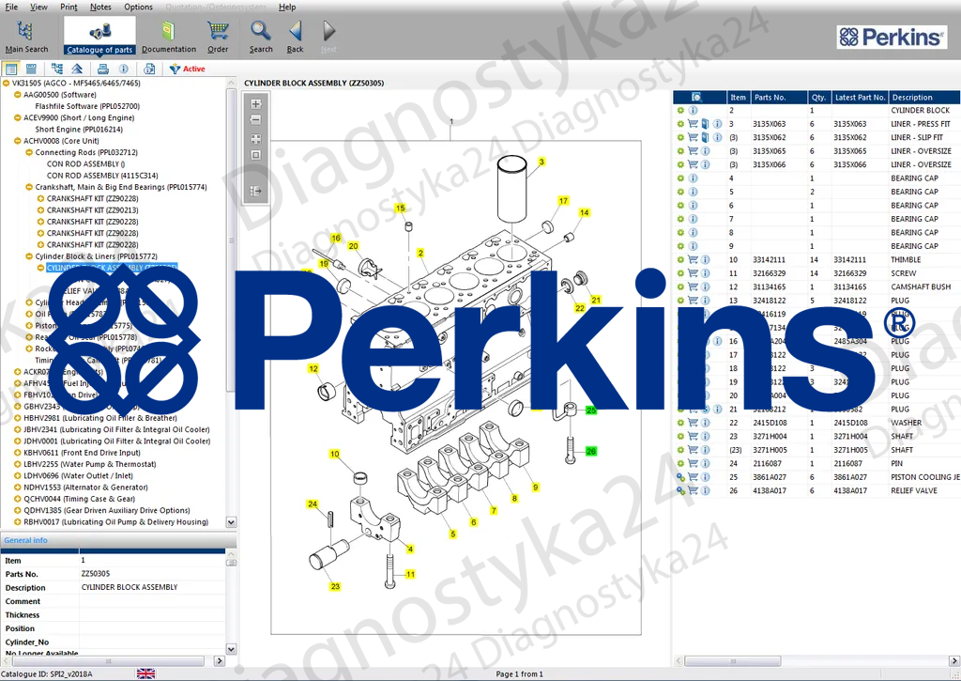Click the UK flag language icon

(145, 673)
